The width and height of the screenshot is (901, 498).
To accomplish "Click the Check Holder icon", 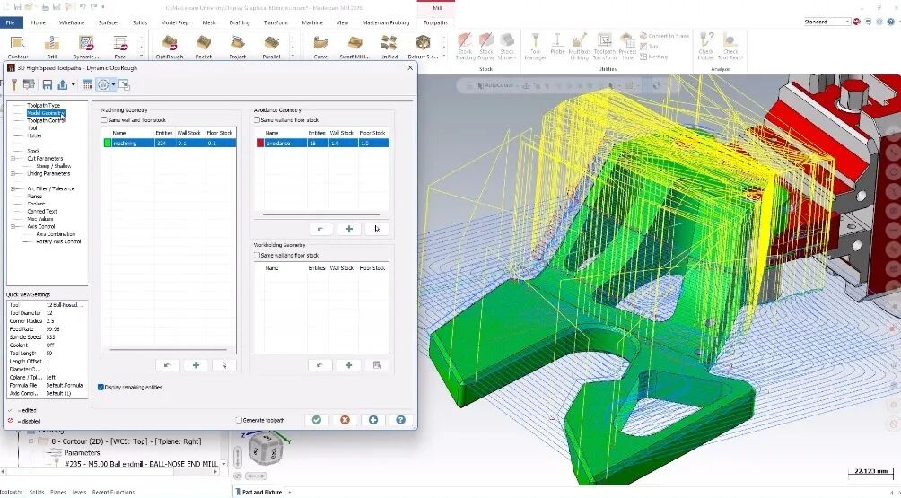I will pyautogui.click(x=705, y=46).
